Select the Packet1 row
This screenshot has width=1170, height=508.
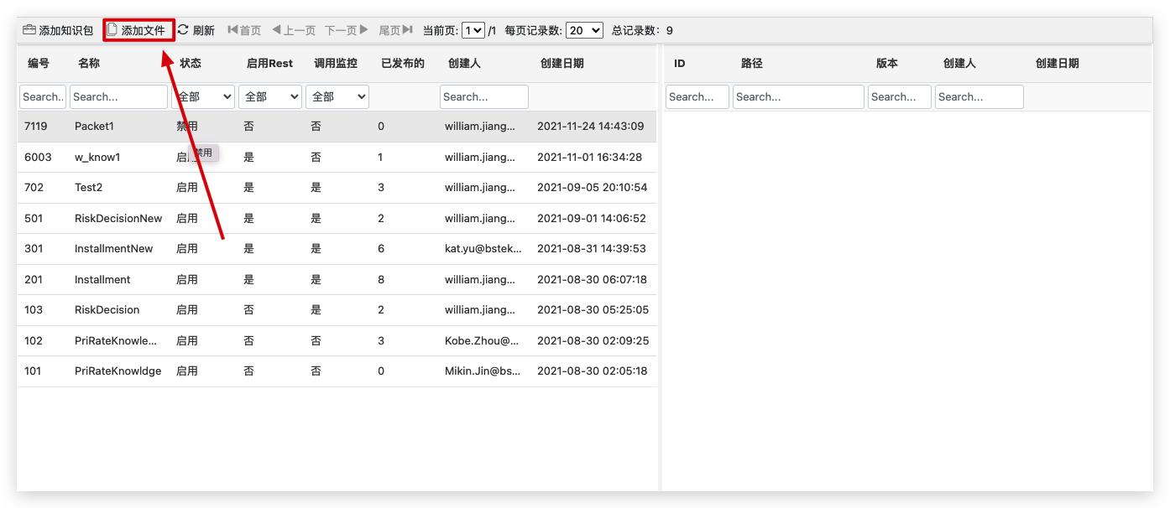(x=94, y=127)
